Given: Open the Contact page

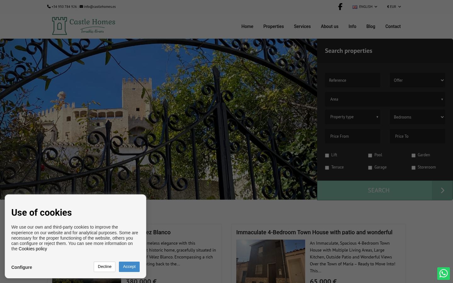Looking at the screenshot, I should (393, 26).
